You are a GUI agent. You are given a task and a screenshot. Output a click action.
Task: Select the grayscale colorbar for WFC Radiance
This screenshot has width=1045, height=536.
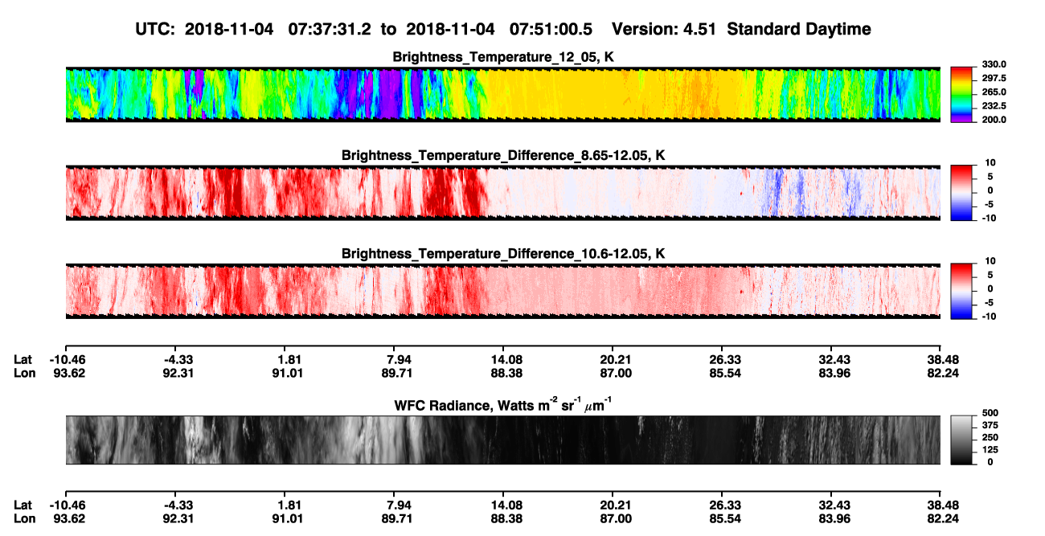(961, 440)
